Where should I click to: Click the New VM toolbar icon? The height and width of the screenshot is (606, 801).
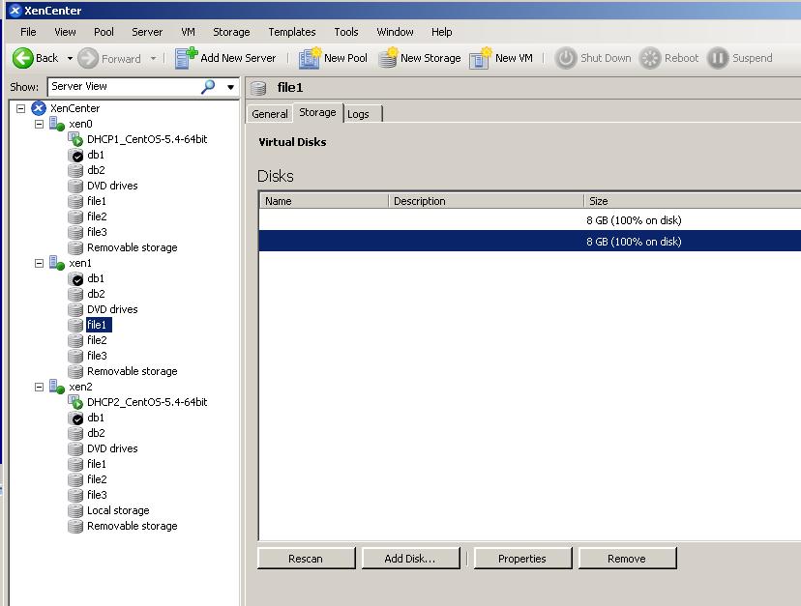point(480,58)
